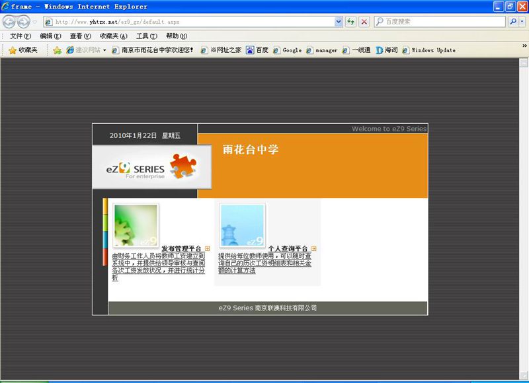The width and height of the screenshot is (529, 383).
Task: Open the 个人查询平台 link
Action: (x=288, y=248)
